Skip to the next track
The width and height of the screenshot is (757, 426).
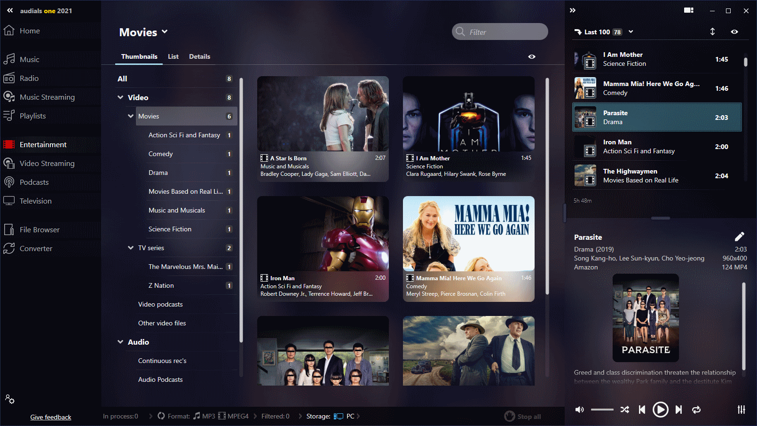(678, 410)
